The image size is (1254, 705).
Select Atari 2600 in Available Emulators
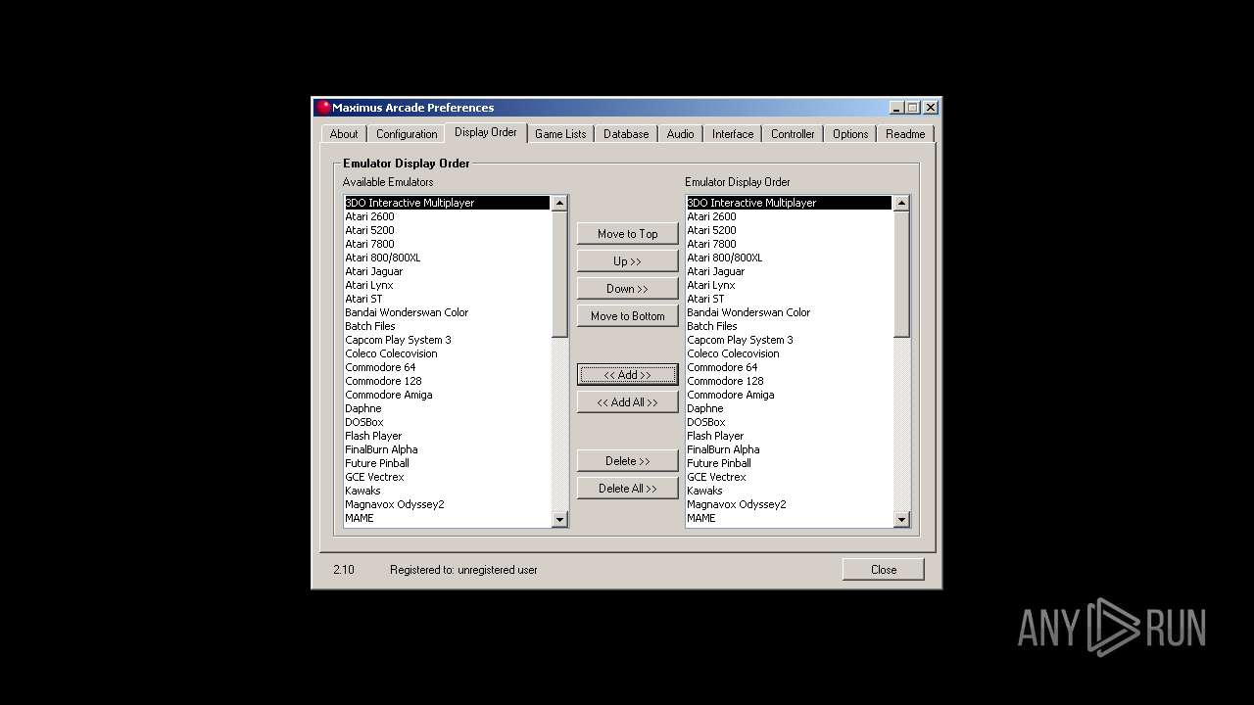(x=447, y=216)
